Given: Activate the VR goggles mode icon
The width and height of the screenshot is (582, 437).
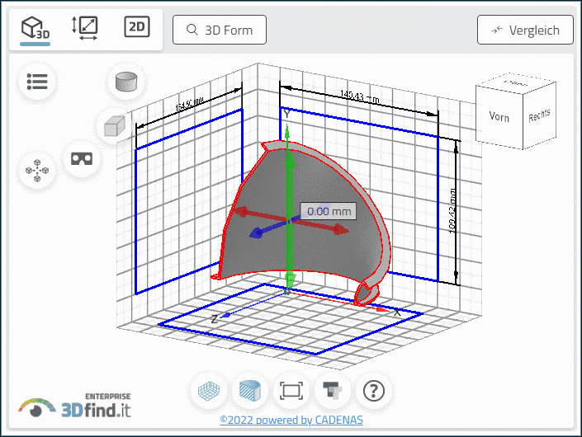Looking at the screenshot, I should pyautogui.click(x=82, y=159).
